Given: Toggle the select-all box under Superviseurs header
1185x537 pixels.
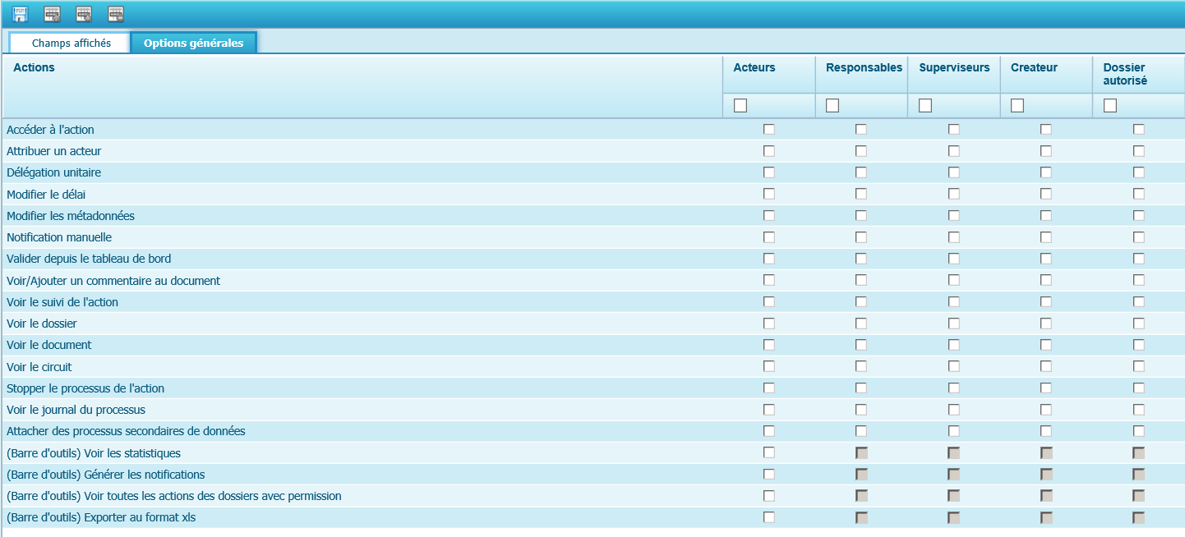Looking at the screenshot, I should (925, 105).
